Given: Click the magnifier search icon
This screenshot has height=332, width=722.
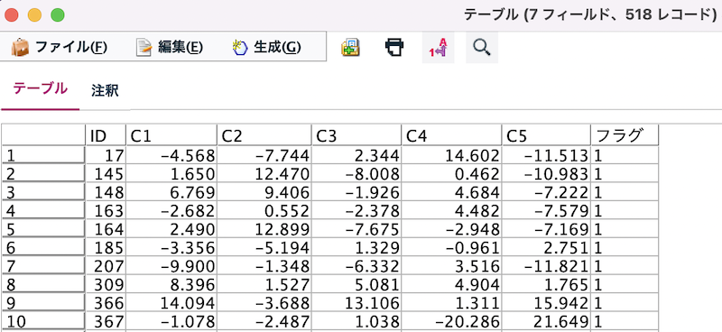Looking at the screenshot, I should pyautogui.click(x=482, y=48).
